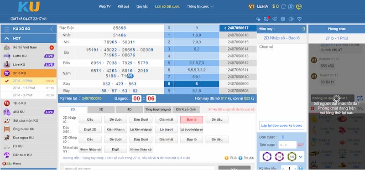Refresh the account balance
365x170 pixels.
click(x=283, y=7)
